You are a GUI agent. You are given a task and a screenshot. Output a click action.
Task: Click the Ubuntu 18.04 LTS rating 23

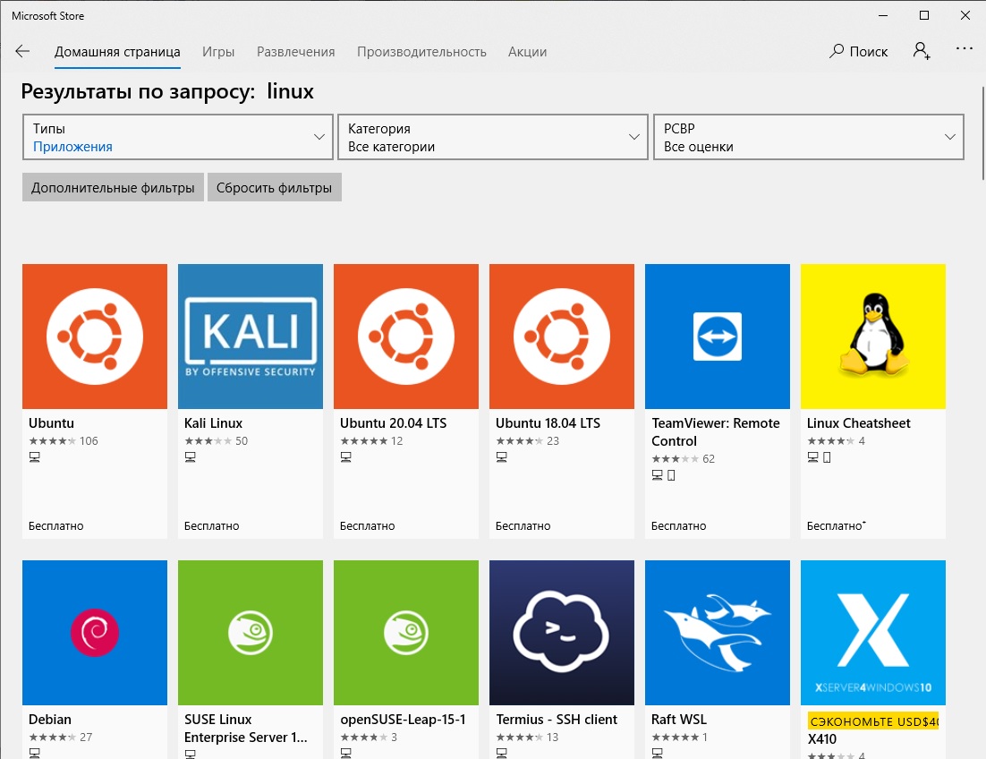click(x=528, y=441)
